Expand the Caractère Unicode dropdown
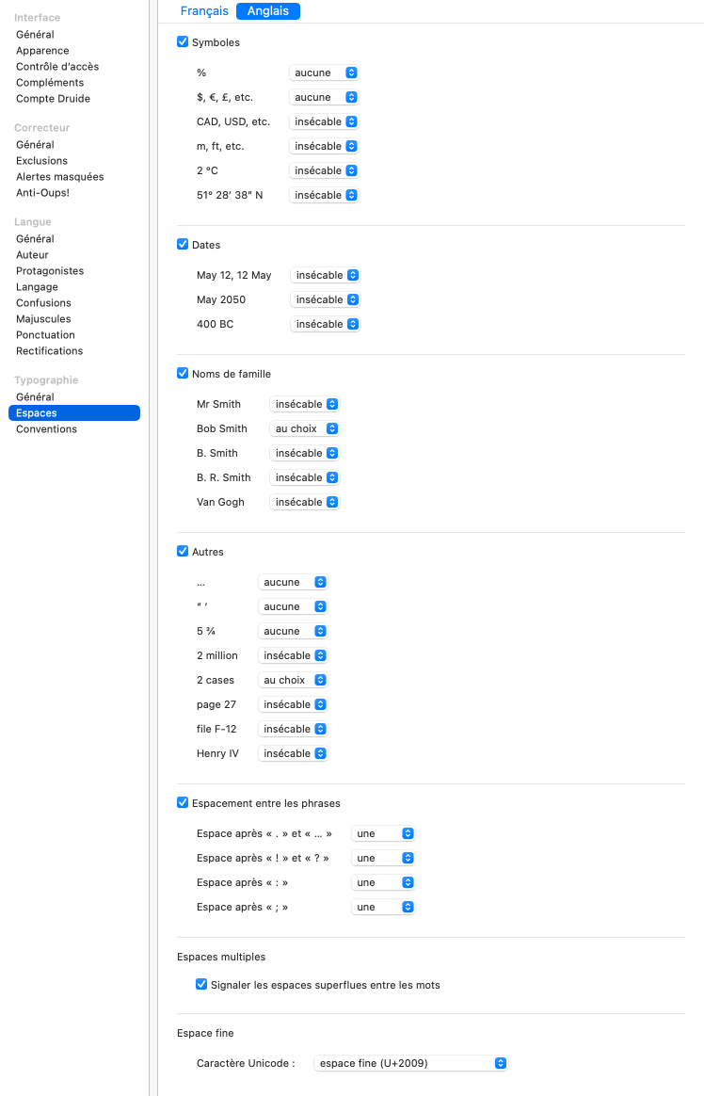The image size is (704, 1096). [x=410, y=1063]
